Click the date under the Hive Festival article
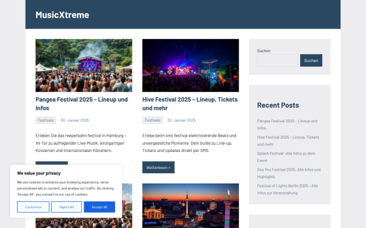This screenshot has width=366, height=228. coord(181,120)
